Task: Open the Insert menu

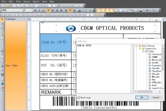Action: click(27, 1)
